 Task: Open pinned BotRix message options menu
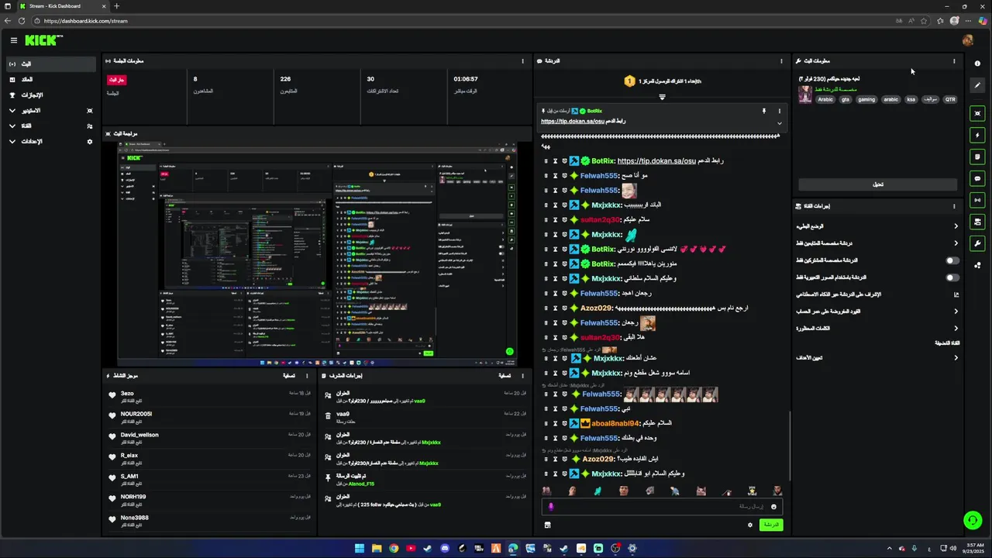[x=780, y=112]
